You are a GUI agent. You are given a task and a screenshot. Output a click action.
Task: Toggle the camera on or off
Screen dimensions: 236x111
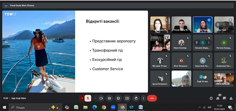101,98
